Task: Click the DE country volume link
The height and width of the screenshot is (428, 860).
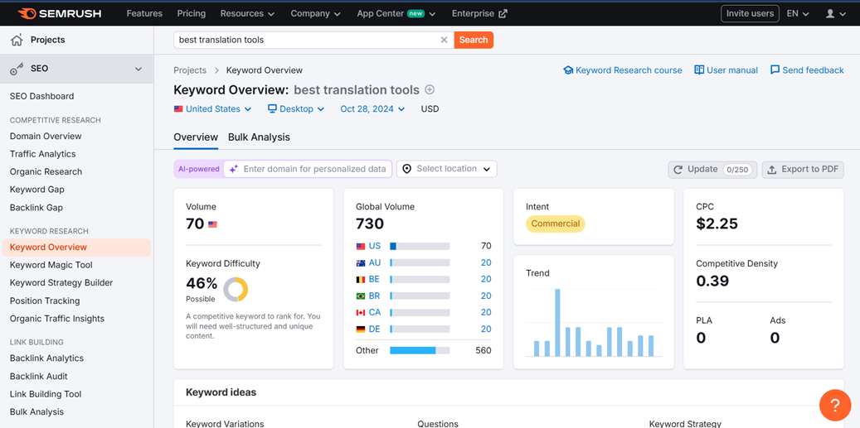Action: (x=486, y=329)
